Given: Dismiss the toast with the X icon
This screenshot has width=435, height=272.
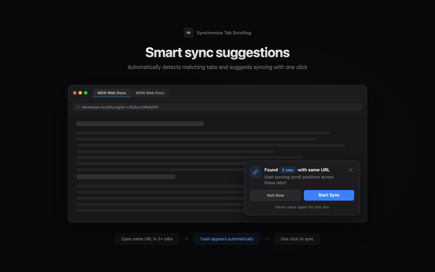Looking at the screenshot, I should click(x=351, y=170).
